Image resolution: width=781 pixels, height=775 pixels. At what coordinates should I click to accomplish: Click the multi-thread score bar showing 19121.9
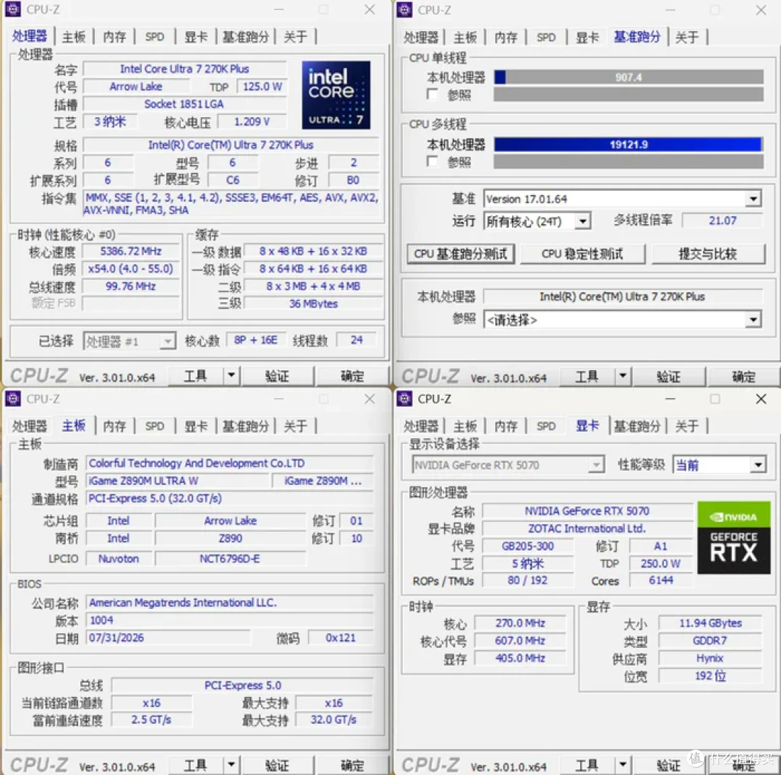tap(628, 145)
